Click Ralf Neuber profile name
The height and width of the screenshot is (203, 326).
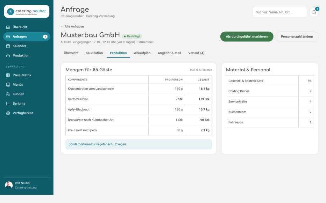click(x=23, y=183)
